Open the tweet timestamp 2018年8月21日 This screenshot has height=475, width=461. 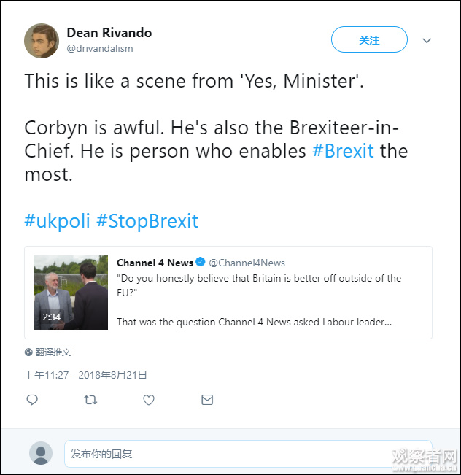(x=85, y=375)
